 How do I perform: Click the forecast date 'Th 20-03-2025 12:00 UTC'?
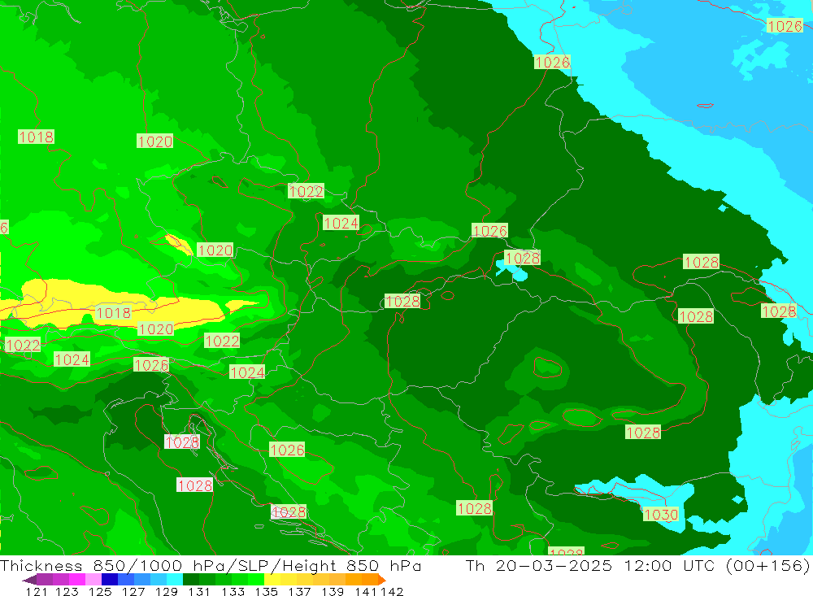tap(592, 565)
